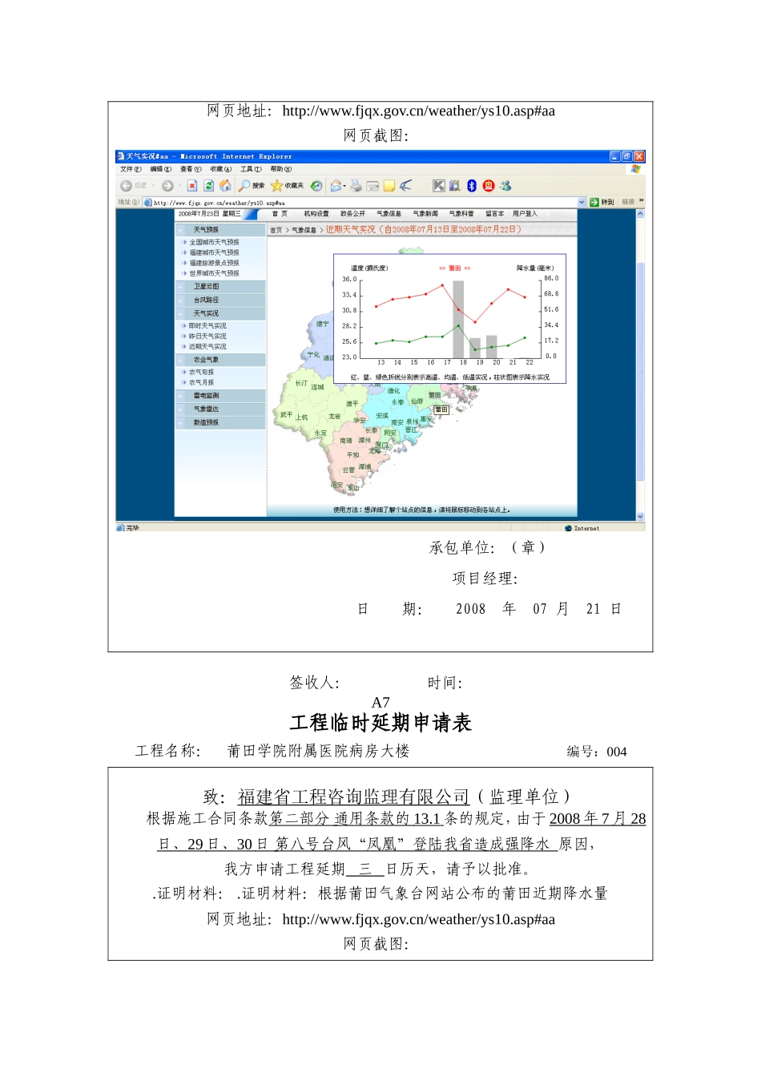Click the Search magnifier icon
The width and height of the screenshot is (761, 1077).
point(244,186)
